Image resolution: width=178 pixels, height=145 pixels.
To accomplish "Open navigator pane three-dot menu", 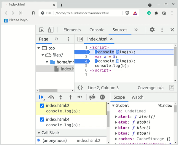I will point(69,39).
